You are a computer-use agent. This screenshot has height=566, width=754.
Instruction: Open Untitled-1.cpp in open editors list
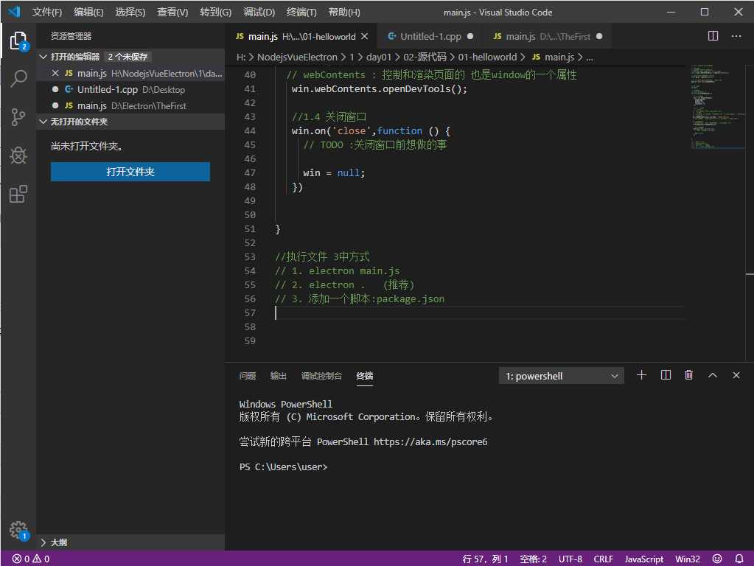(x=130, y=89)
